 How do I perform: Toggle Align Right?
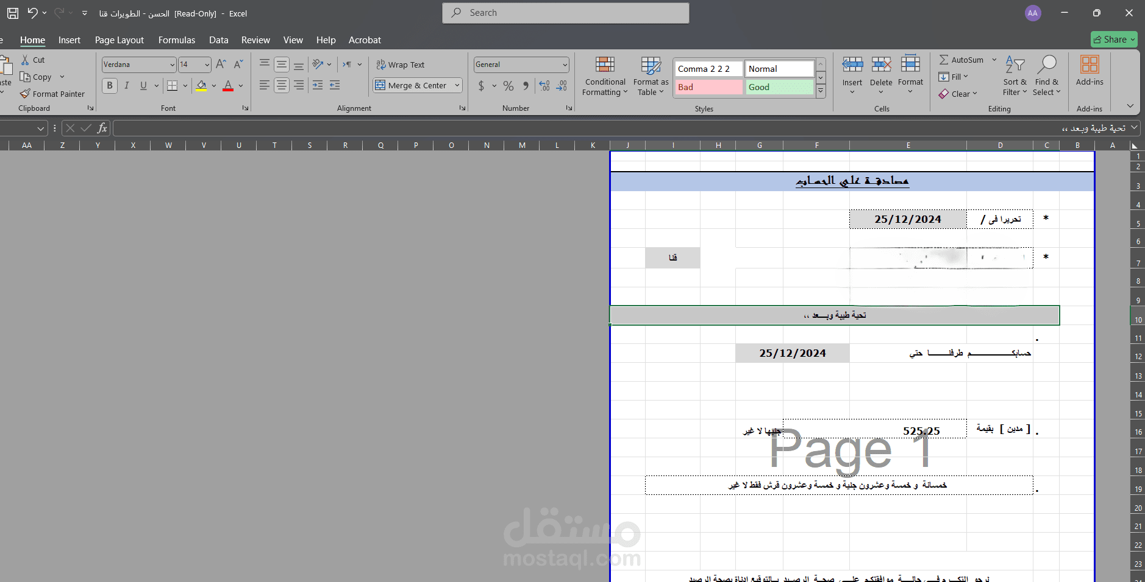(x=298, y=85)
